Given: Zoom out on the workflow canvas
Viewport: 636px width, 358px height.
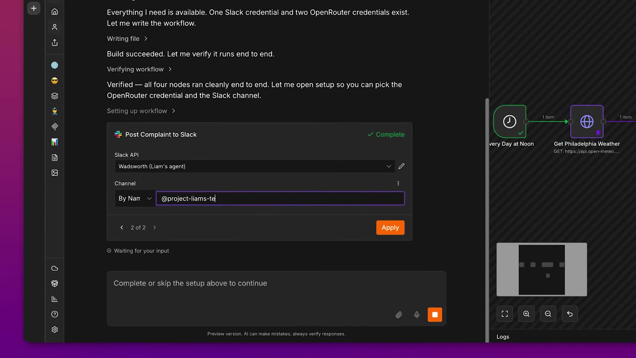Looking at the screenshot, I should 548,314.
